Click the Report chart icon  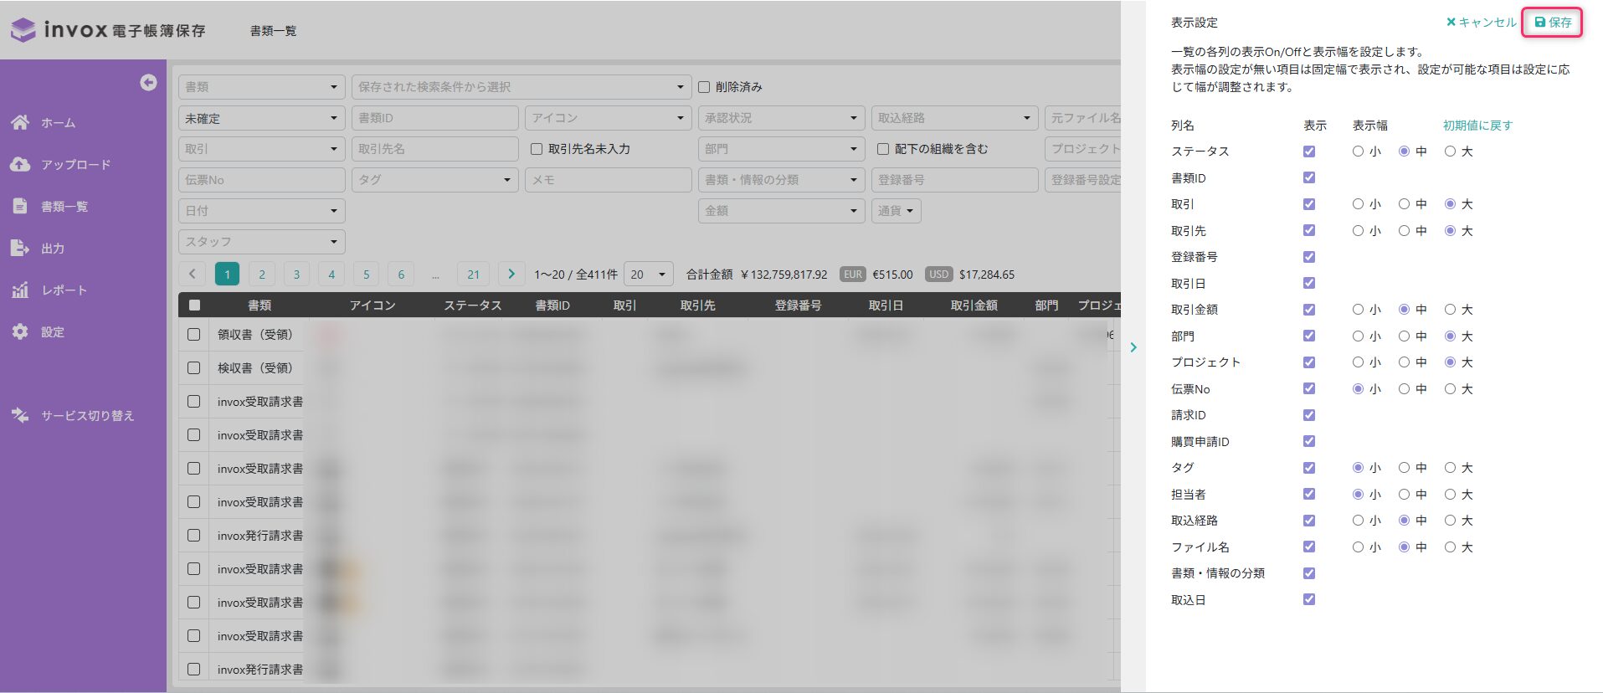click(x=20, y=290)
